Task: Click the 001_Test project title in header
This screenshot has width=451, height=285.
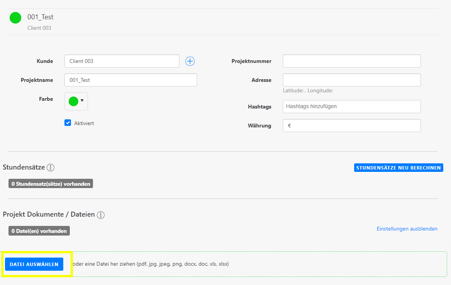Action: pyautogui.click(x=40, y=17)
